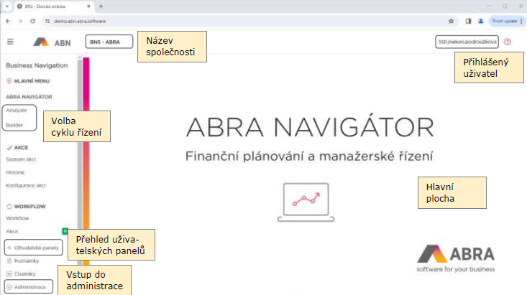Click the Workflow section cycle icon
This screenshot has width=527, height=295.
click(9, 207)
